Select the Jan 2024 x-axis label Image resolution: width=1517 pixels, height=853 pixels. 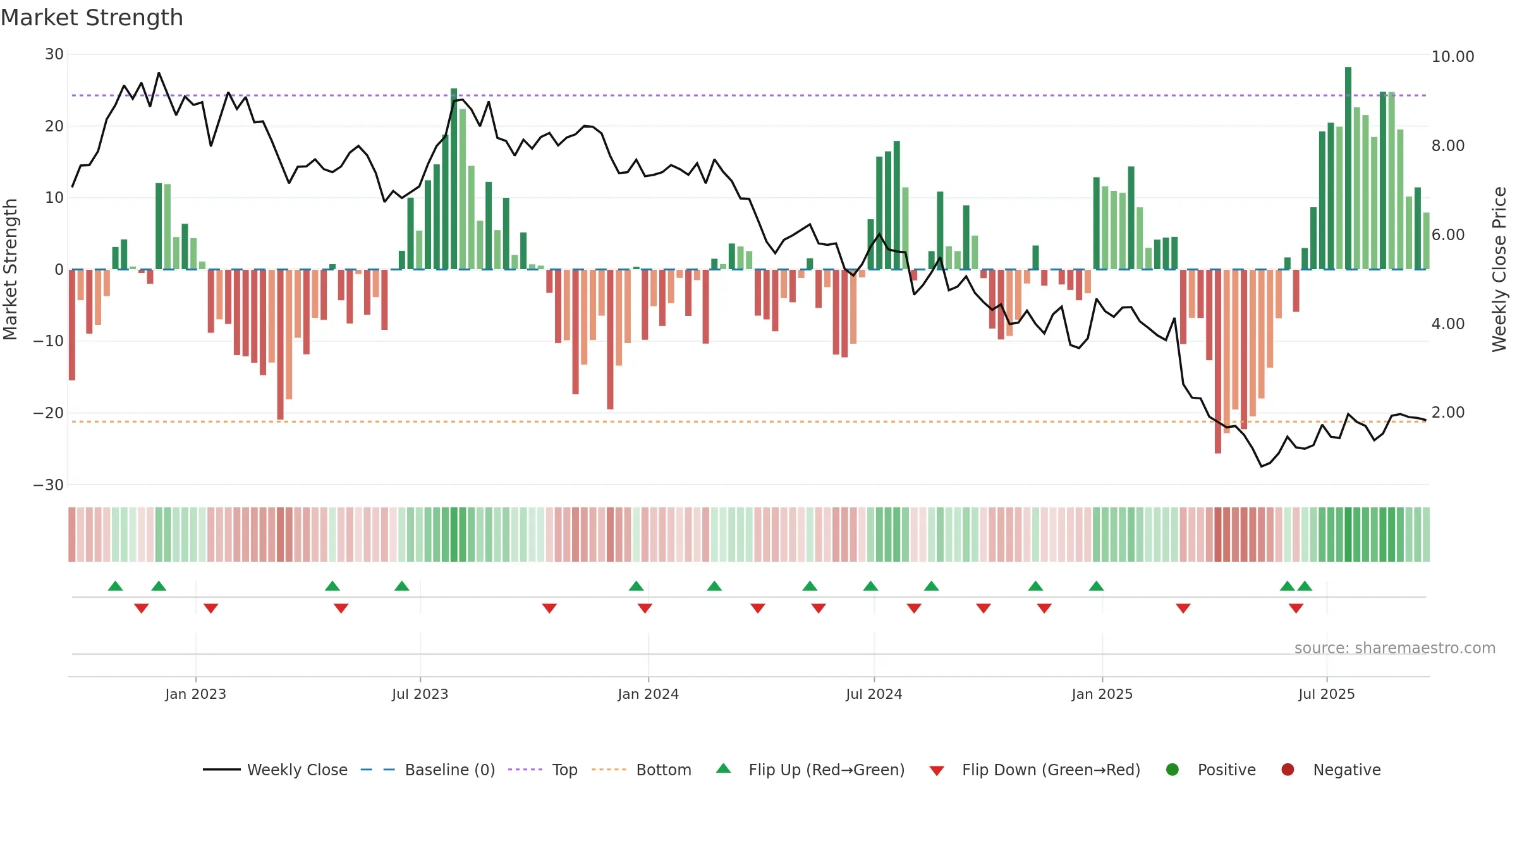coord(648,694)
